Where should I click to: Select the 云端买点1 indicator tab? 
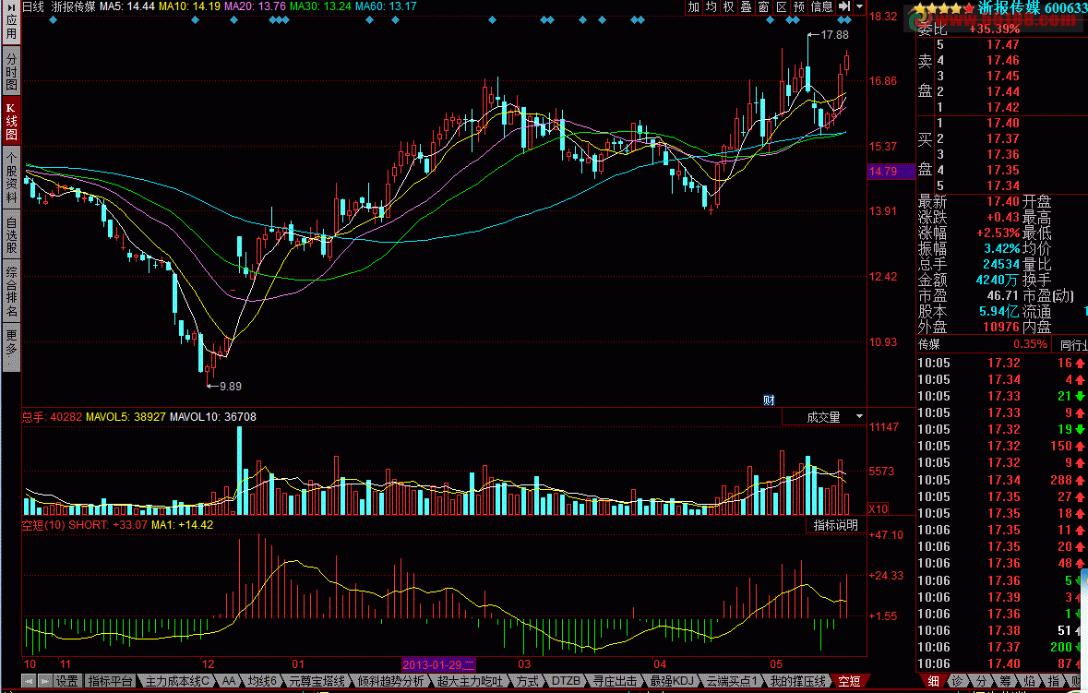pos(732,681)
